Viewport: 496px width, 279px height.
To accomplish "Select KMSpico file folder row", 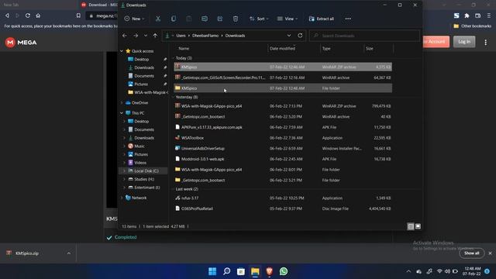I will pyautogui.click(x=283, y=88).
